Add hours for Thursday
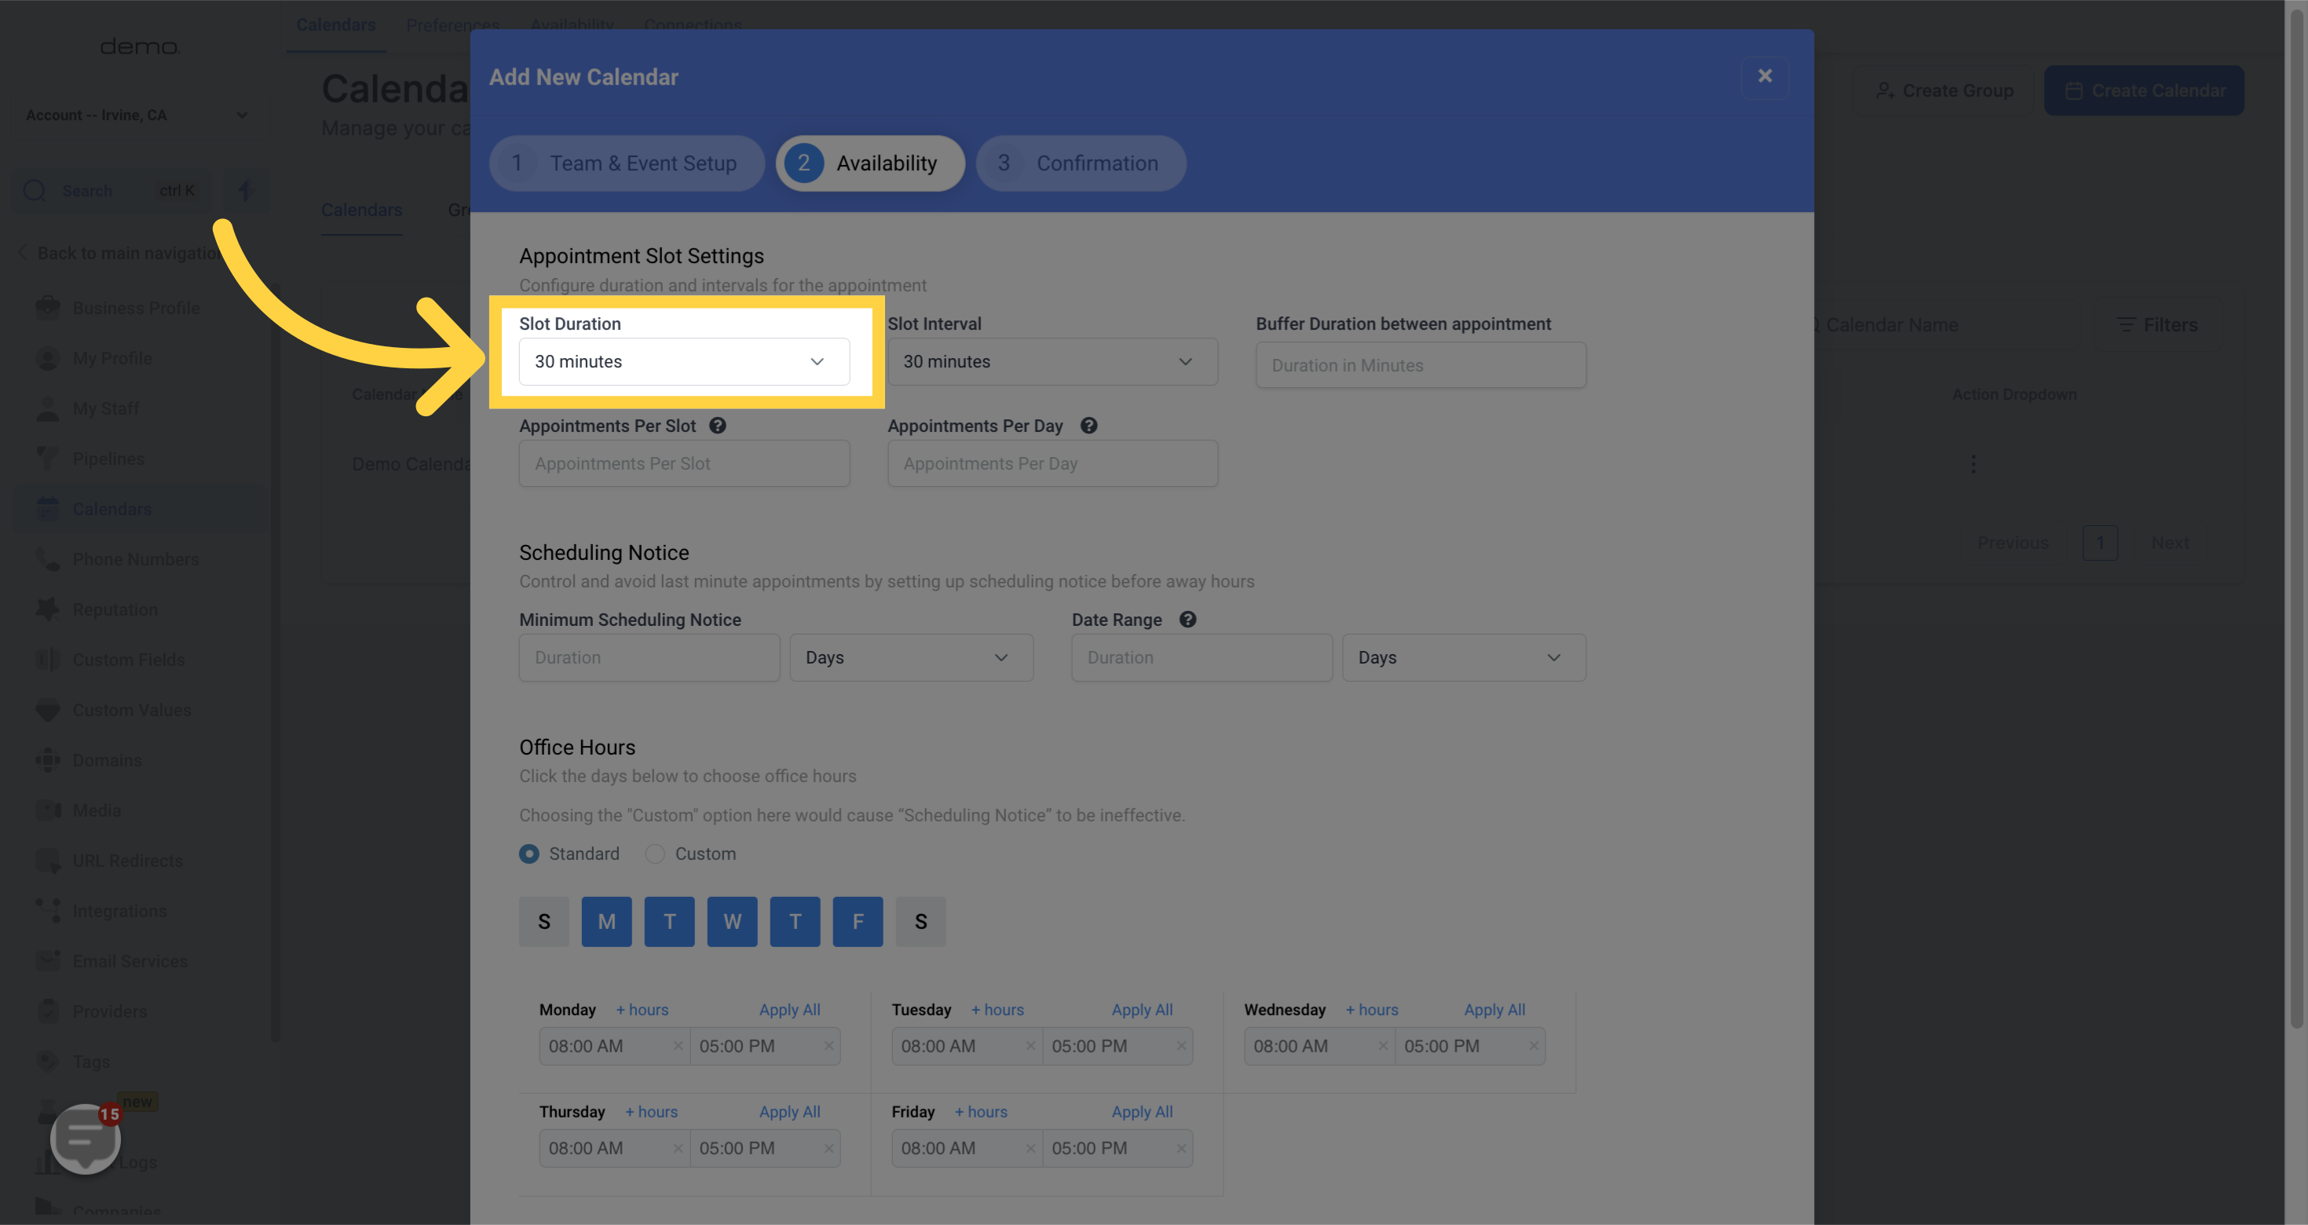This screenshot has width=2308, height=1225. point(651,1111)
